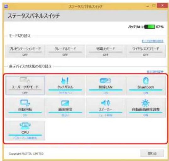Image resolution: width=169 pixels, height=161 pixels.
Task: Close the window with the red X
Action: (x=162, y=5)
